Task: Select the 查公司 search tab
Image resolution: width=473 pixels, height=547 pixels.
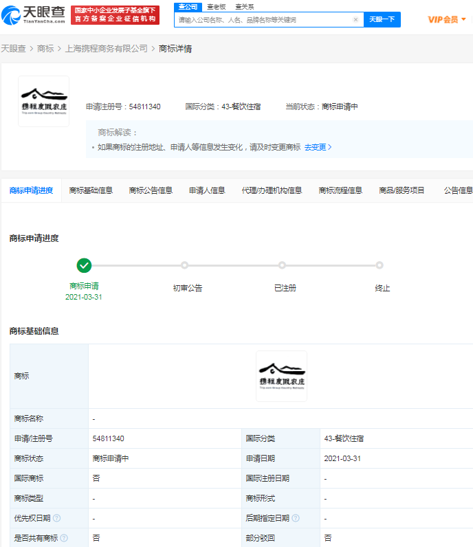Action: (x=188, y=6)
